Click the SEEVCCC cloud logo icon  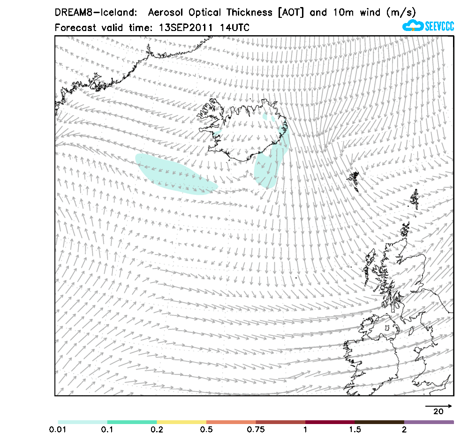(x=413, y=26)
